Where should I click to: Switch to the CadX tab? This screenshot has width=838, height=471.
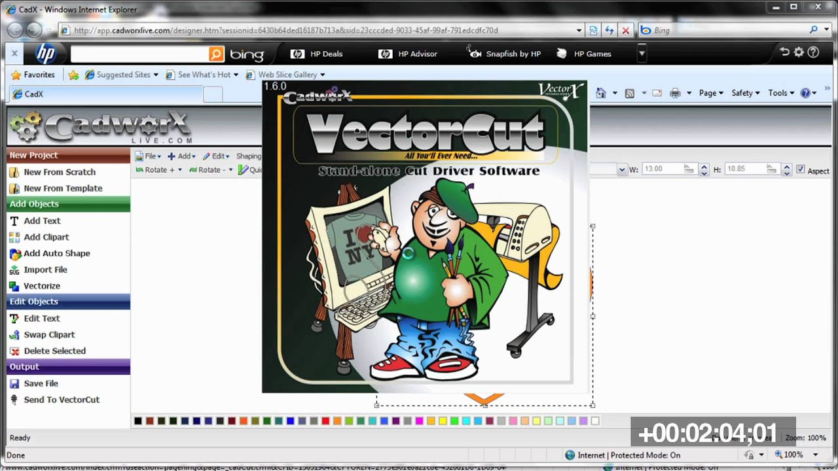105,94
